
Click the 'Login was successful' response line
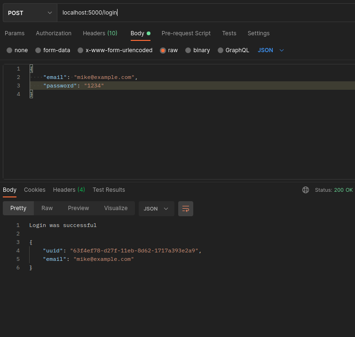point(63,225)
